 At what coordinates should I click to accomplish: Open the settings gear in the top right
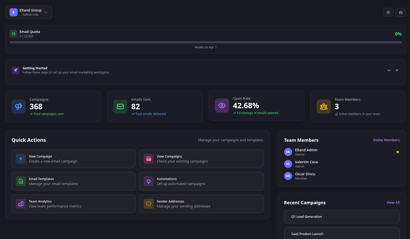[388, 12]
